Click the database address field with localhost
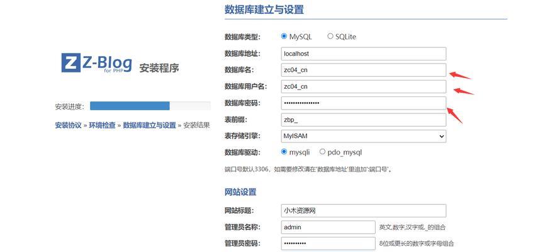Screen dimensions: 533x252 [x=363, y=54]
